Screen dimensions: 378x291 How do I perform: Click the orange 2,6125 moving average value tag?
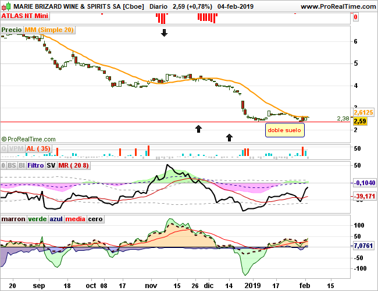click(363, 112)
